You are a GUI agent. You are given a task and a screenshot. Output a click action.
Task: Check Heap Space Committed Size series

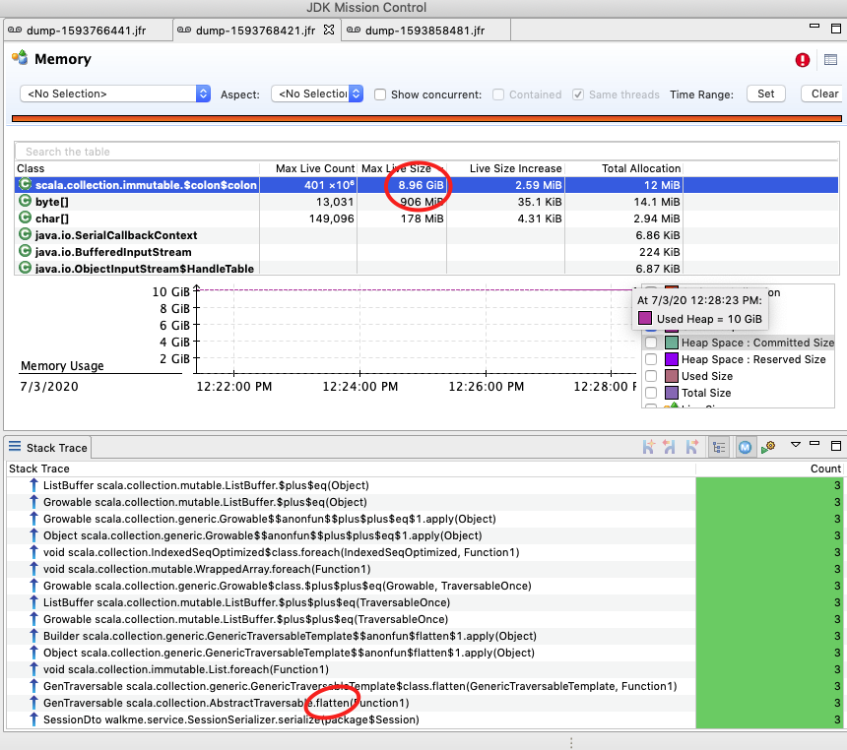[x=651, y=343]
